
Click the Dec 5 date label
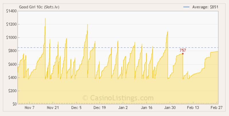click(x=77, y=108)
